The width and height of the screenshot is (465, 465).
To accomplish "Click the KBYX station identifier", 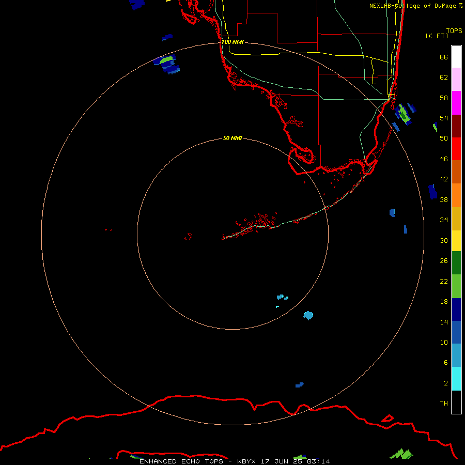I will (x=246, y=461).
